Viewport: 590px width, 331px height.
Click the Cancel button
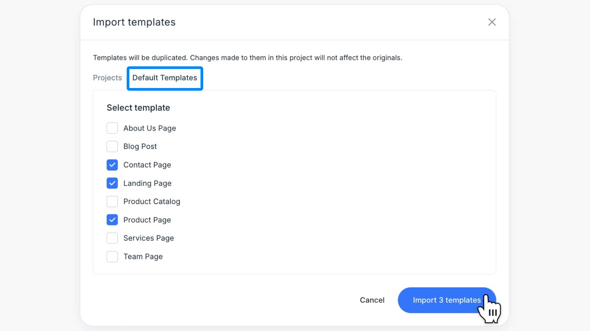(x=372, y=300)
